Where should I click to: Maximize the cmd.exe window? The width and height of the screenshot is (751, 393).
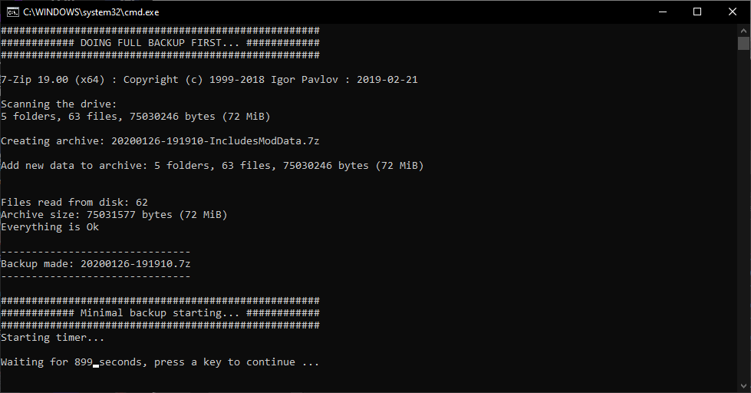tap(697, 12)
